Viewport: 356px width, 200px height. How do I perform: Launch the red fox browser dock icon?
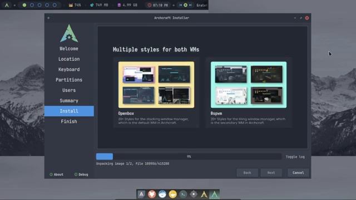[152, 194]
